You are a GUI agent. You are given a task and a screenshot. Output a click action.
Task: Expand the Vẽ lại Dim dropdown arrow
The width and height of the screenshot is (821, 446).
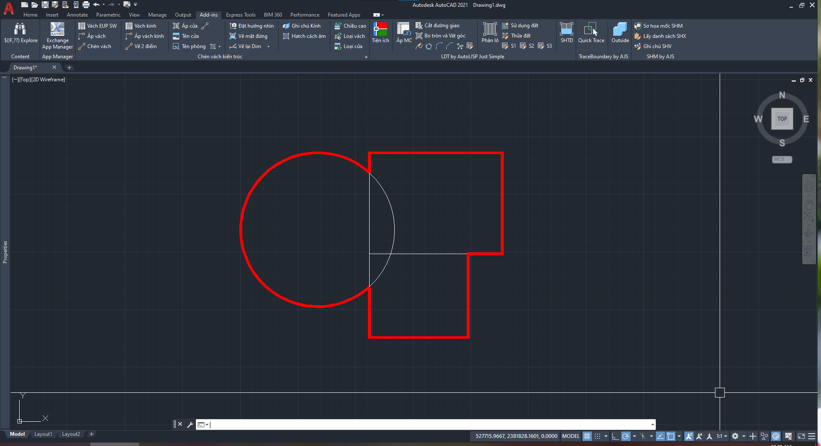click(269, 46)
